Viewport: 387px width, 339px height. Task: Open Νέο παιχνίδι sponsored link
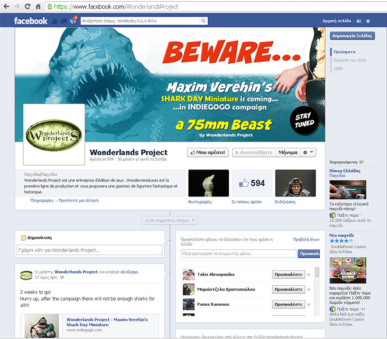pos(342,235)
